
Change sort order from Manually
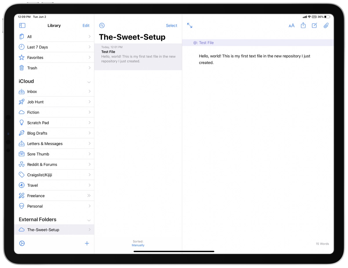[138, 245]
